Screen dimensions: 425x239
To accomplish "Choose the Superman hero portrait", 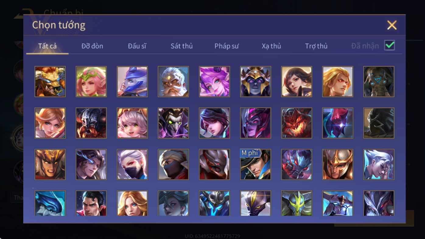I will click(91, 203).
